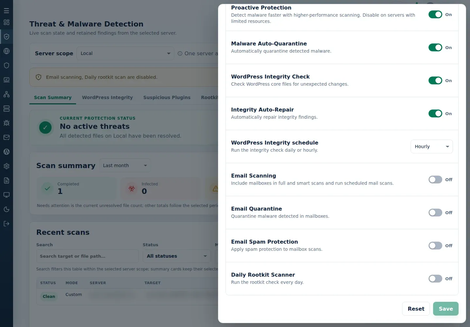Expand the Last month period dropdown
This screenshot has height=327, width=470.
point(125,165)
